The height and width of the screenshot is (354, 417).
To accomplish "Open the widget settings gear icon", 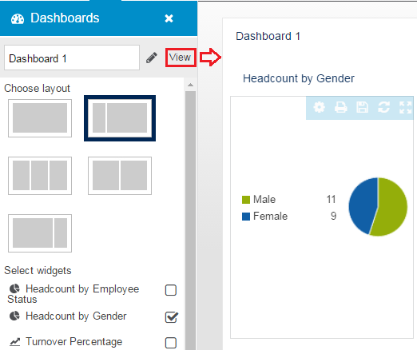I will (319, 107).
